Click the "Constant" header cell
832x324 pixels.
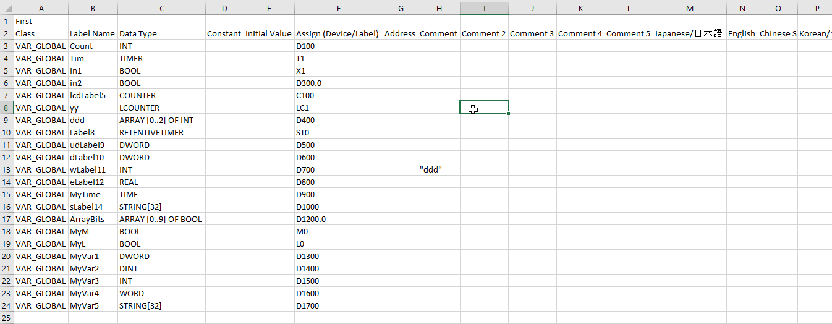[x=224, y=33]
